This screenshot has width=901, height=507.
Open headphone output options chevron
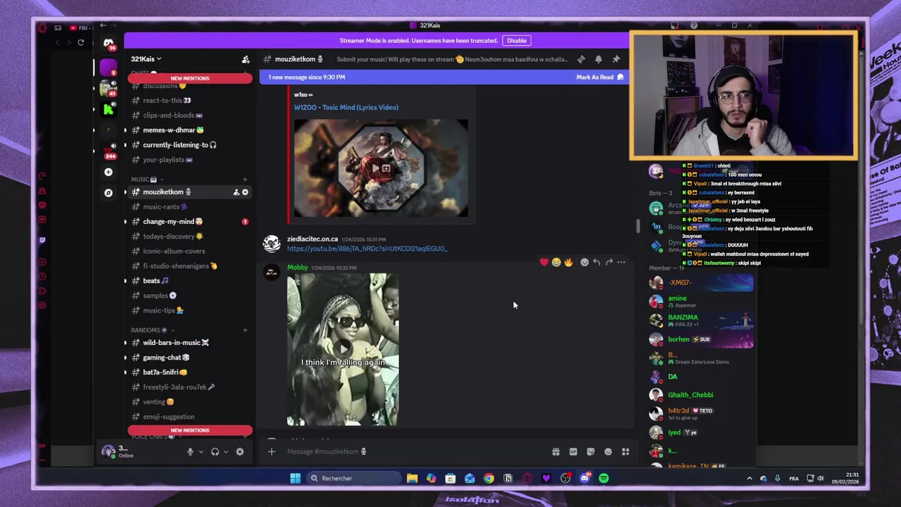tap(225, 452)
